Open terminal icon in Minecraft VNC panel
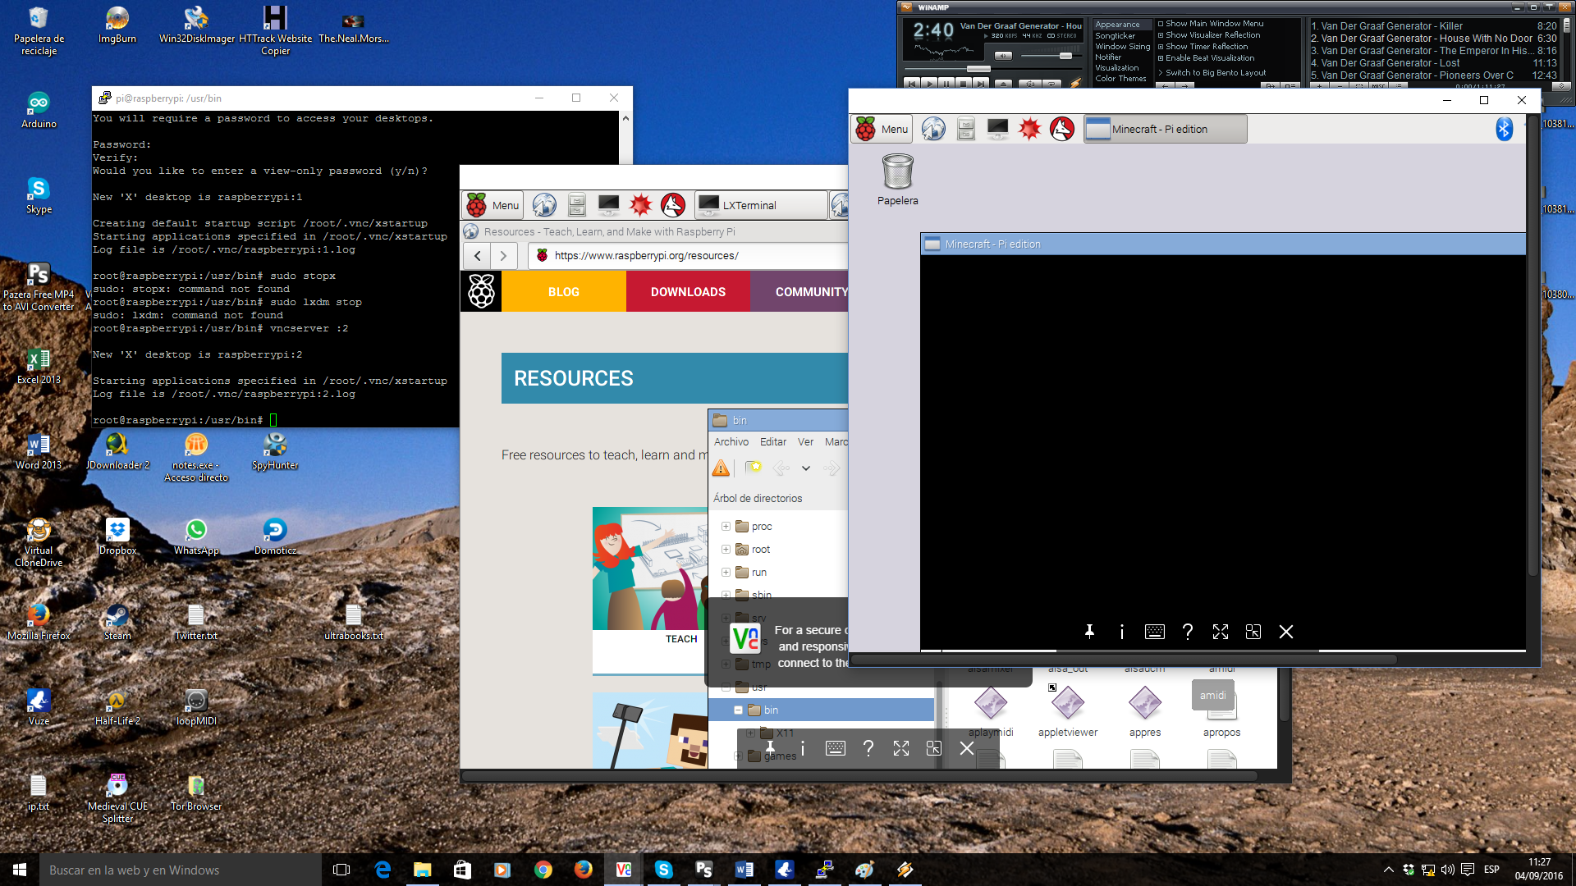1576x886 pixels. (998, 129)
